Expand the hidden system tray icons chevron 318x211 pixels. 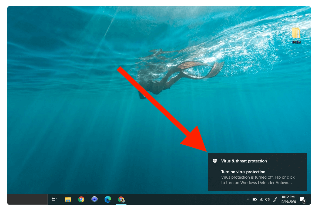tap(248, 200)
